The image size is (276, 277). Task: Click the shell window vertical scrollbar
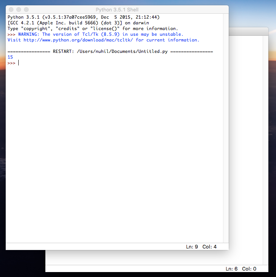[x=226, y=128]
